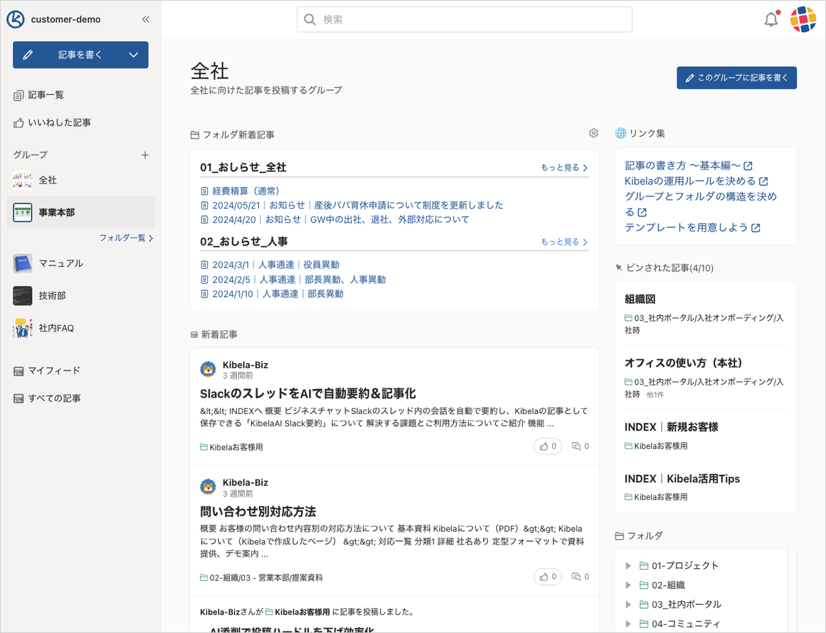Click このグループに記事を書く button
826x633 pixels.
click(x=737, y=78)
